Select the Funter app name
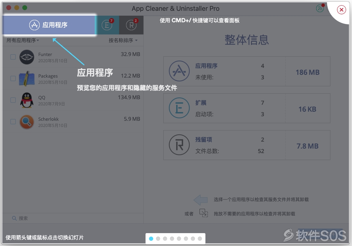The image size is (352, 246). [x=45, y=54]
